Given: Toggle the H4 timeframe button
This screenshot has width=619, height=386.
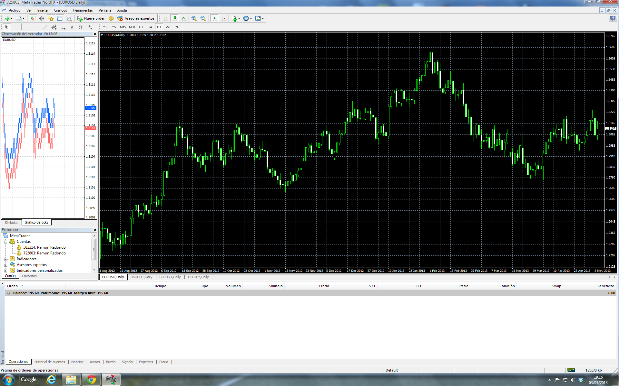Looking at the screenshot, I should click(150, 27).
